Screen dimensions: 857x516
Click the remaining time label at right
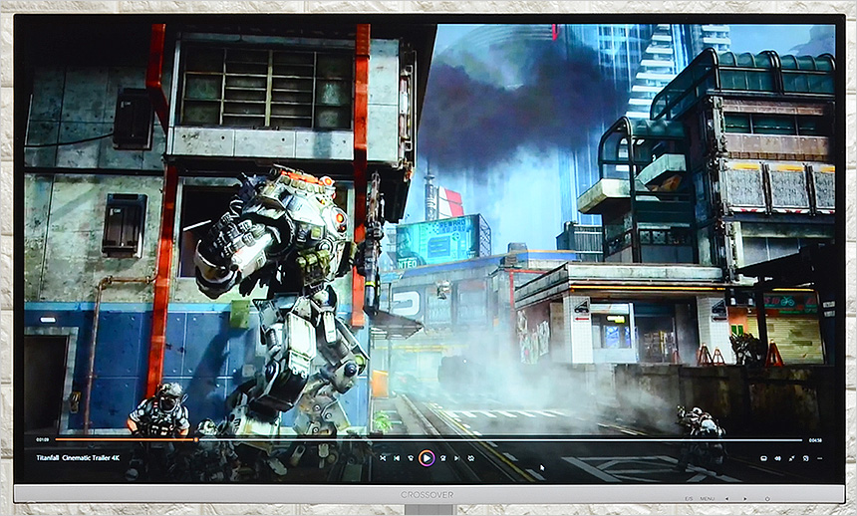coord(815,439)
